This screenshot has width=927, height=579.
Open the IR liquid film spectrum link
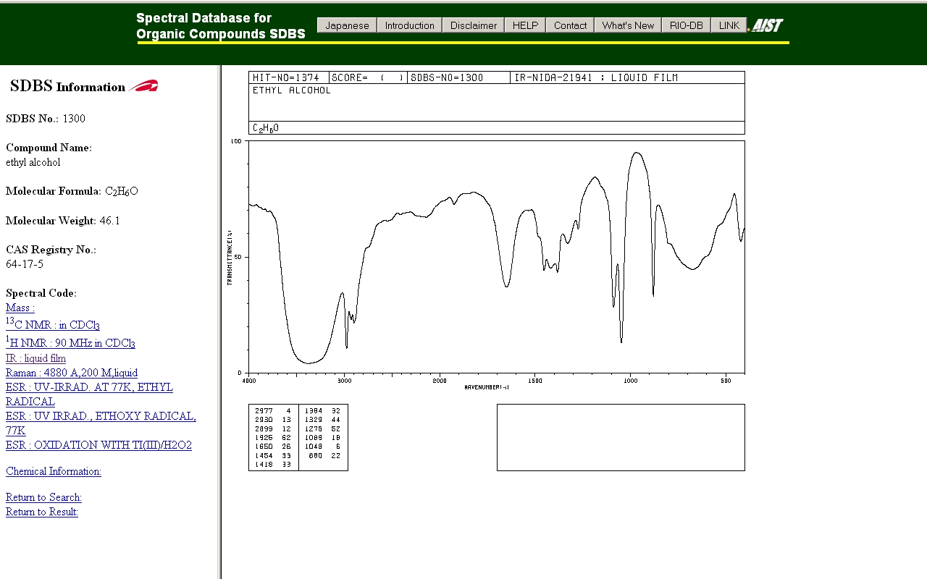click(35, 358)
